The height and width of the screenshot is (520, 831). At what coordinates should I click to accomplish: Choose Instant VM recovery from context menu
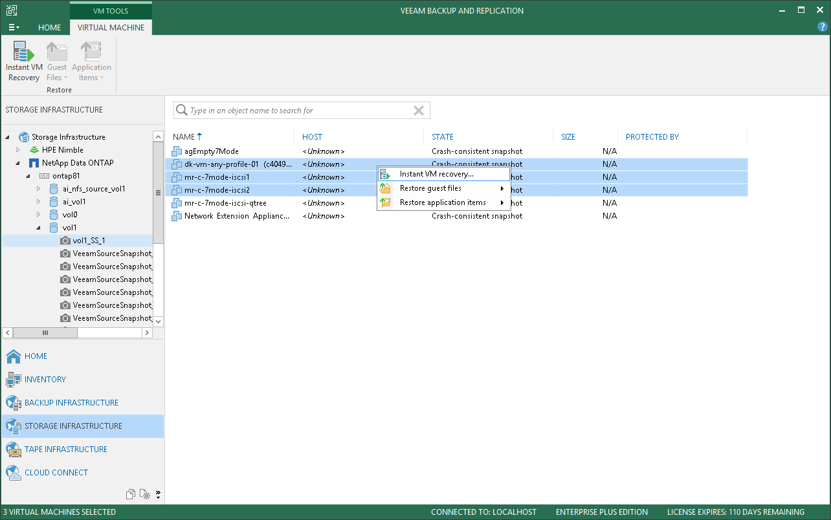click(x=443, y=174)
